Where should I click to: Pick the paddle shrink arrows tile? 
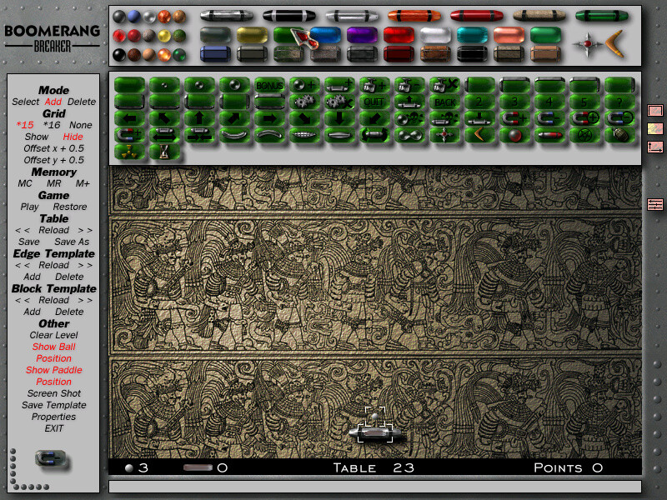[199, 135]
